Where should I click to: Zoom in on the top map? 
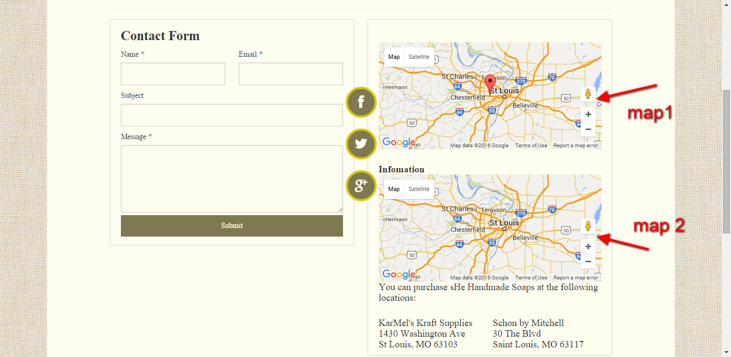coord(588,115)
